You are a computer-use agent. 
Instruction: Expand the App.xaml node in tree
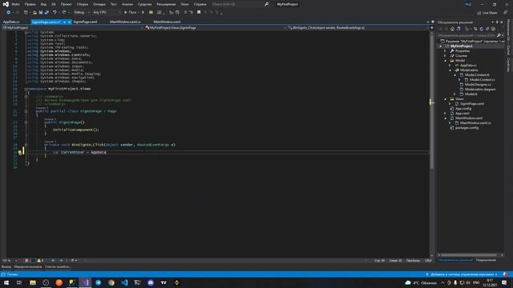[446, 114]
